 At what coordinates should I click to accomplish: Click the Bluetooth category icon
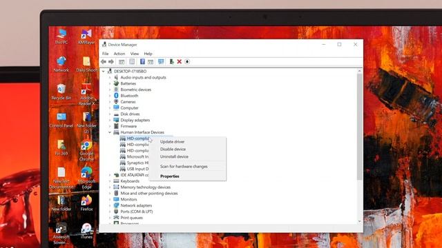116,96
